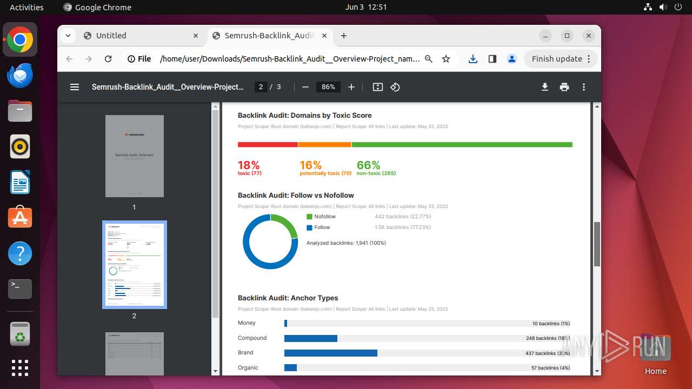Click the zoom percentage 86% field

point(328,87)
